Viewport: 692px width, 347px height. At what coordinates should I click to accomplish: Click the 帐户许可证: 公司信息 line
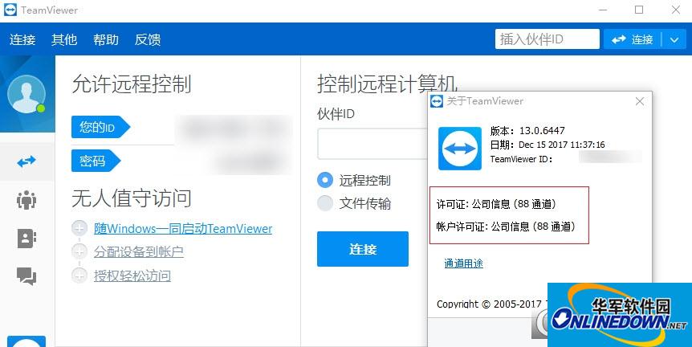pos(507,227)
